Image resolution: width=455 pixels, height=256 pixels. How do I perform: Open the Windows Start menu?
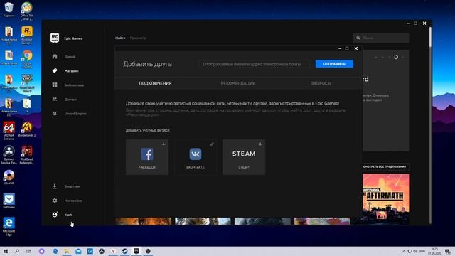(6, 251)
